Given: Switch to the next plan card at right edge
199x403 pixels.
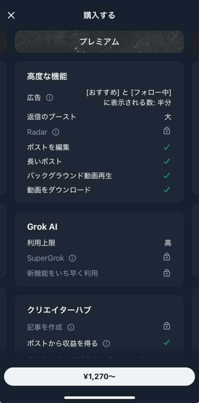Looking at the screenshot, I should [x=195, y=42].
